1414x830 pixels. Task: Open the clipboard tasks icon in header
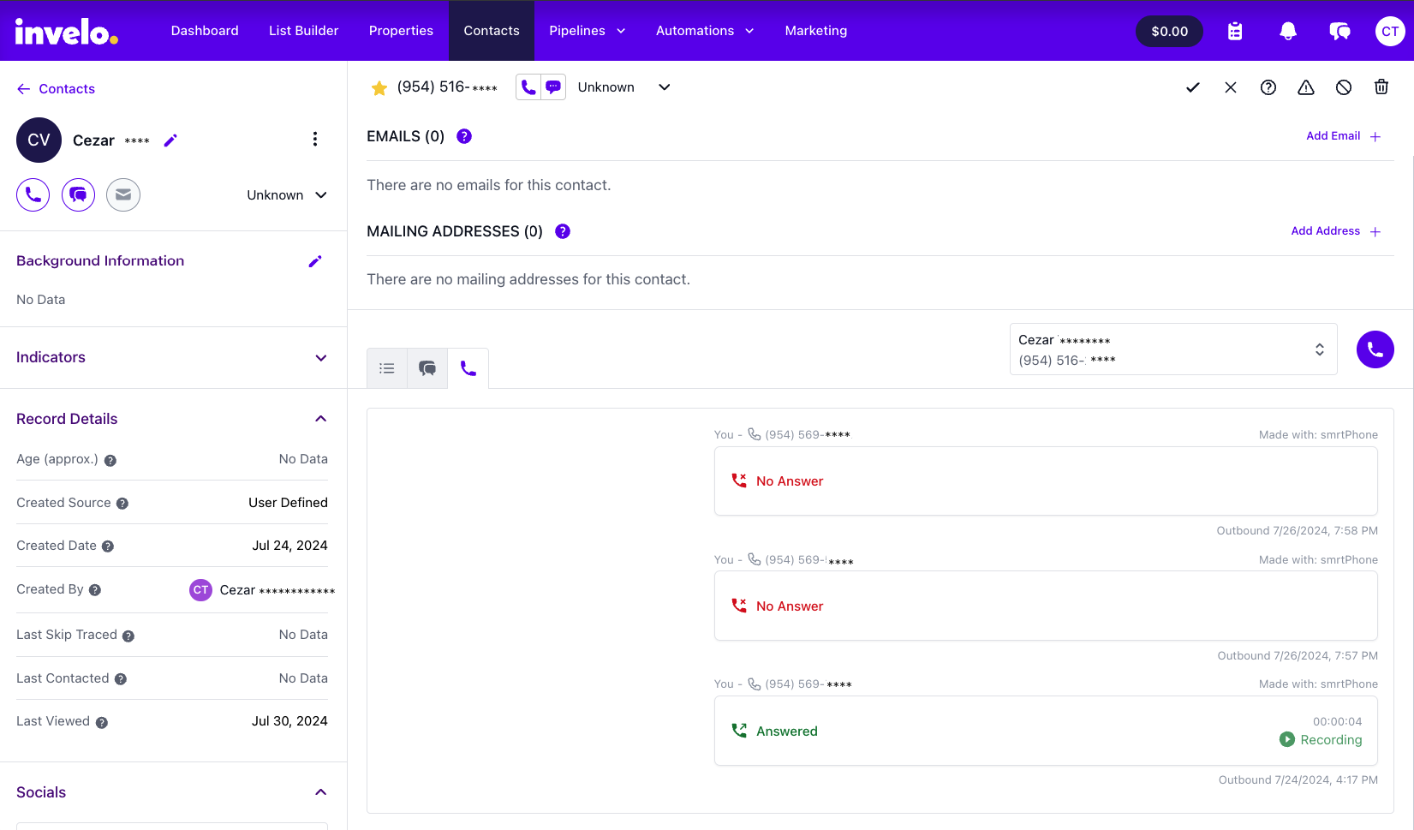[1235, 32]
